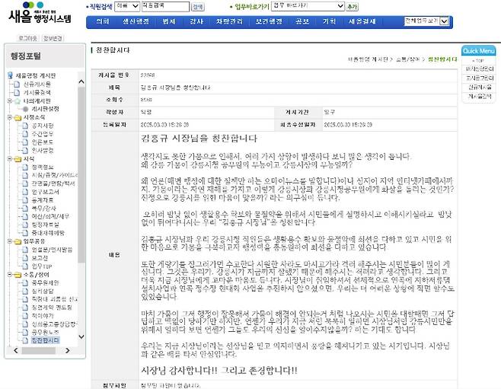
Task: Click the 업무공유 folder icon
Action: tap(18, 241)
